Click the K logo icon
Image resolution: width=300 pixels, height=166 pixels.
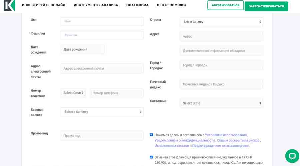[x=9, y=5]
